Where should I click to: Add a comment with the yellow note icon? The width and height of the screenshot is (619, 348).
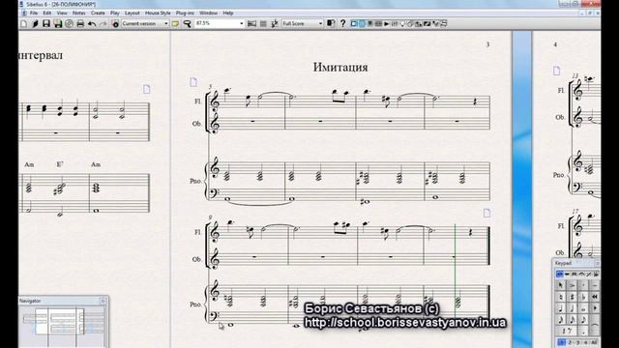175,23
